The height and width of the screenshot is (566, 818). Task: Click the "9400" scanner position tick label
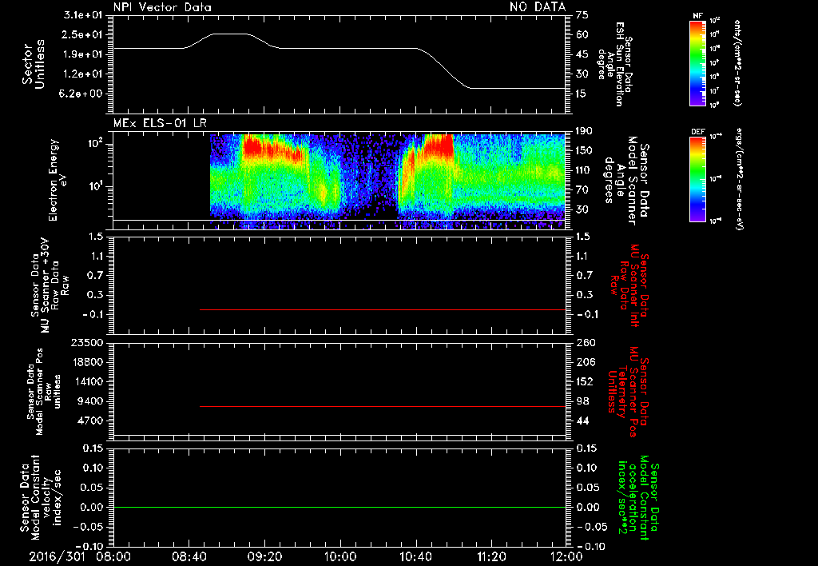[x=90, y=401]
